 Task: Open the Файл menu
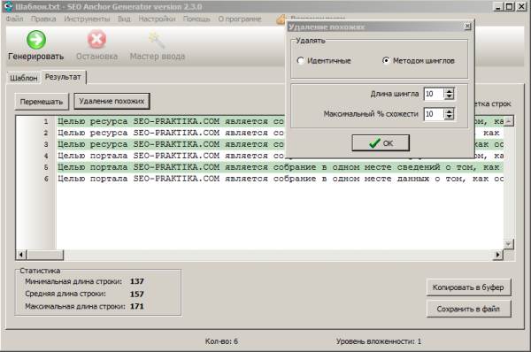pyautogui.click(x=14, y=19)
